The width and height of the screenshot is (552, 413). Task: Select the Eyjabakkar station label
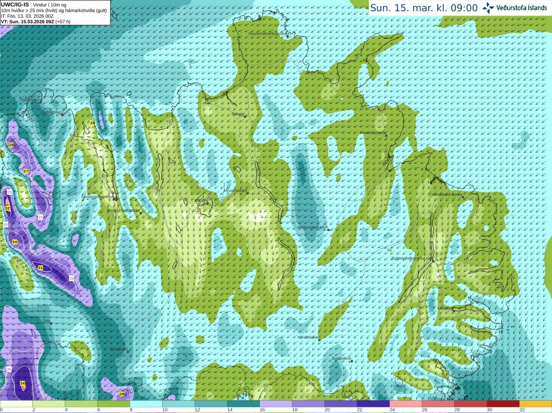[342, 358]
